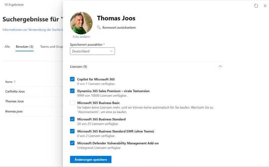Close the Thomas Joos details panel
The image size is (269, 167).
point(265,6)
